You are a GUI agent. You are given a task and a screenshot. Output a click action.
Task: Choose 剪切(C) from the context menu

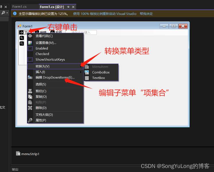(55, 91)
